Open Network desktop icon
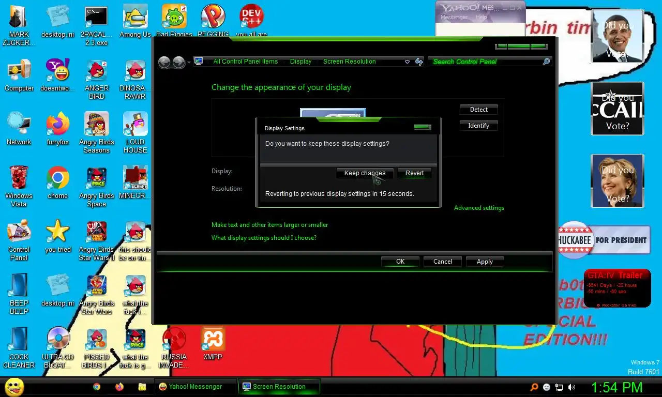662x397 pixels. click(19, 129)
